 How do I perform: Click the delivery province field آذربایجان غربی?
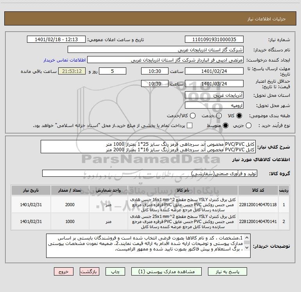click(214, 95)
